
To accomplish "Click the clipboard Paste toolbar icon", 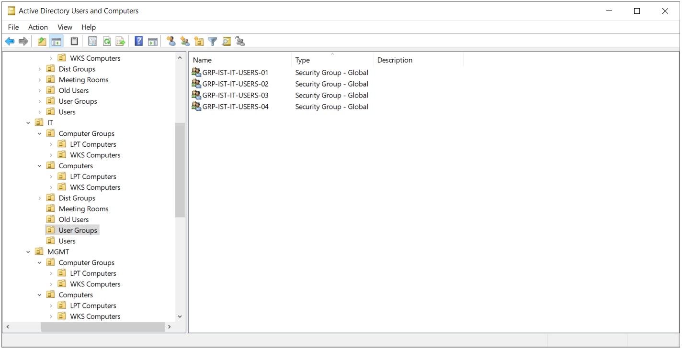I will pos(74,42).
